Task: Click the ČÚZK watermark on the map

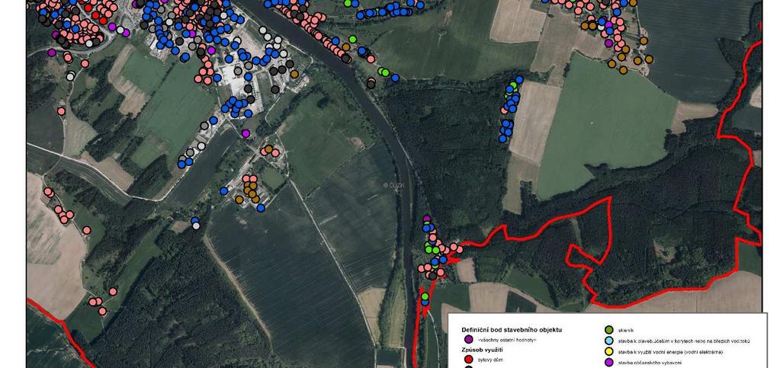Action: tap(392, 185)
